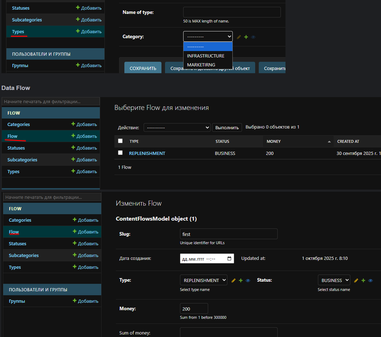
Task: Open Subcategories link in the Name of type form sidebar
Action: [x=27, y=20]
